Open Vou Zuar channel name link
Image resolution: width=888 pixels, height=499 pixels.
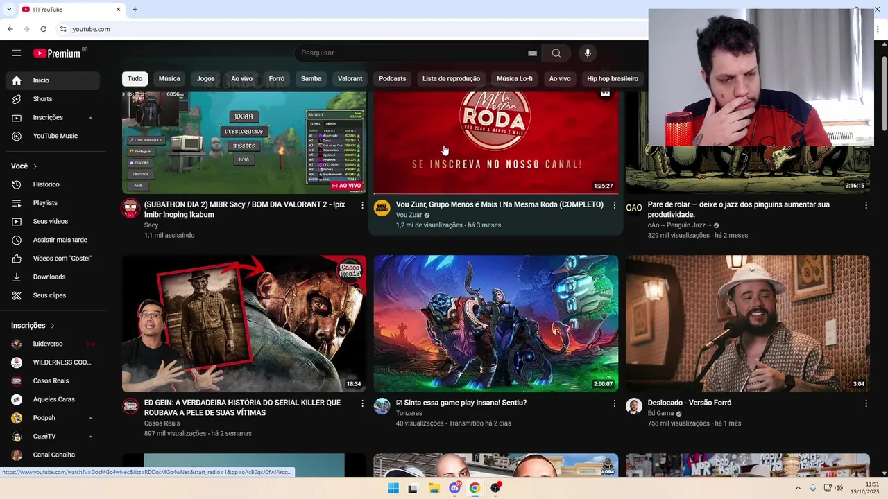409,216
